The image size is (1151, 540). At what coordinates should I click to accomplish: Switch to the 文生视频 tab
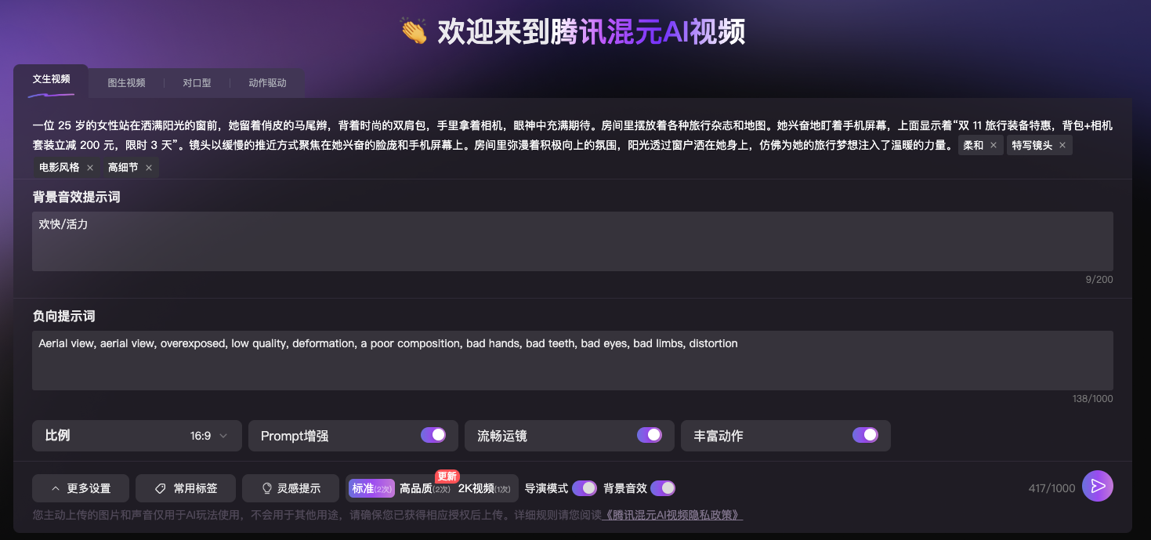click(x=51, y=80)
